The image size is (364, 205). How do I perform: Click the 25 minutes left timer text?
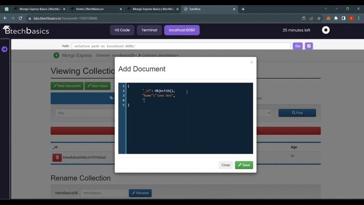(x=296, y=30)
